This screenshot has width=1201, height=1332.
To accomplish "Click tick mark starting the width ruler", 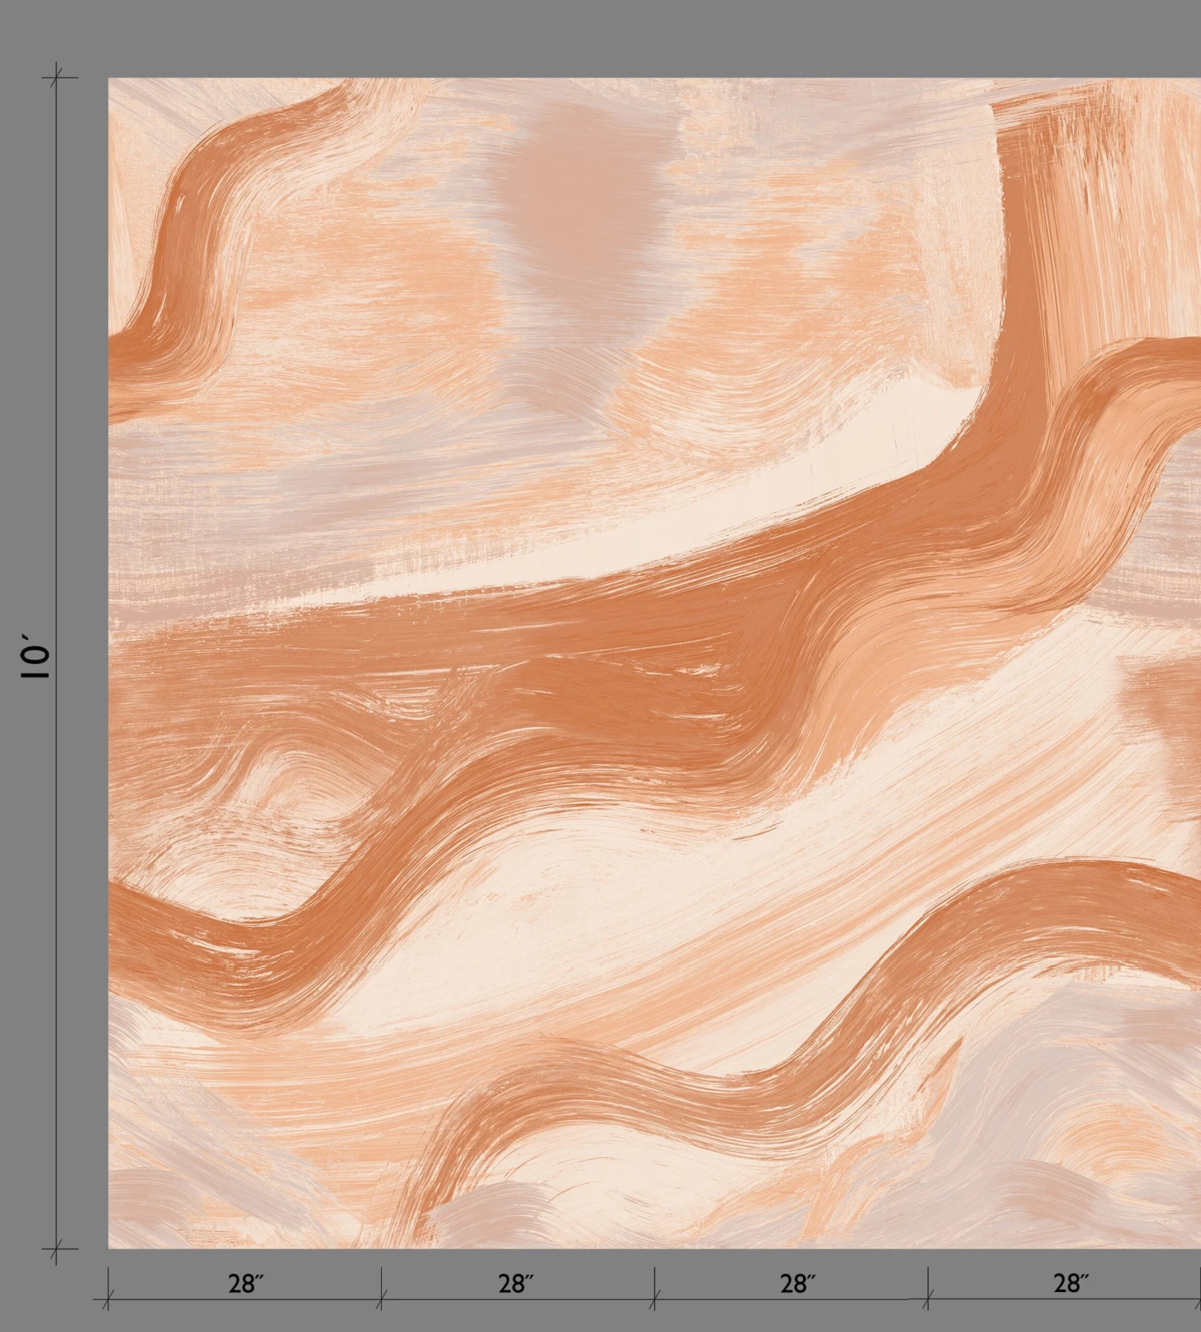I will coord(108,1299).
